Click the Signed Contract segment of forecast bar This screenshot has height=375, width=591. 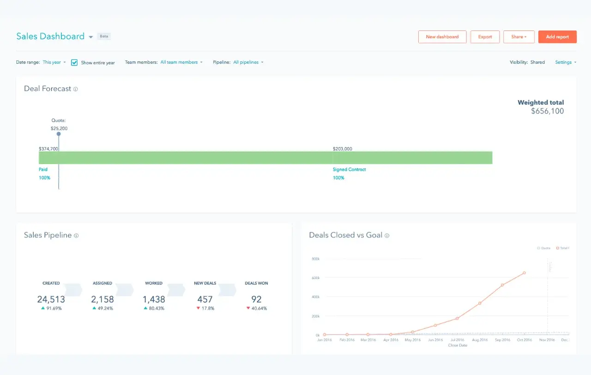pos(412,158)
